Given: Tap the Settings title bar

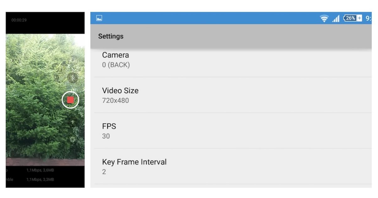Looking at the screenshot, I should point(231,36).
